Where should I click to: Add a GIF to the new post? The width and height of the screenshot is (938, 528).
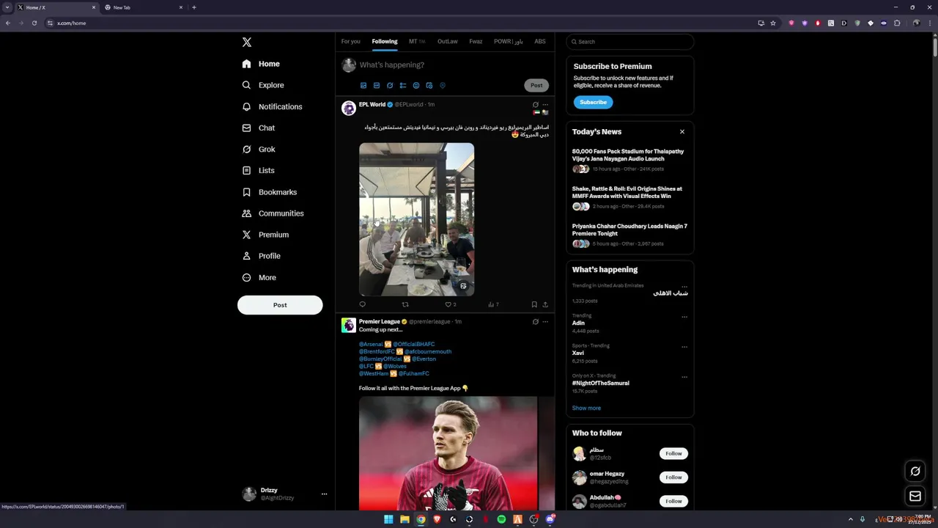tap(377, 86)
